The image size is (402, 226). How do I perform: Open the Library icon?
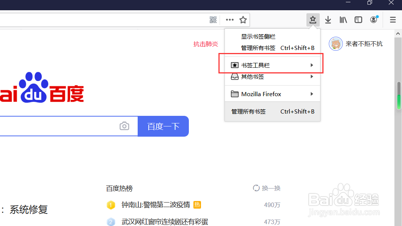pos(343,20)
